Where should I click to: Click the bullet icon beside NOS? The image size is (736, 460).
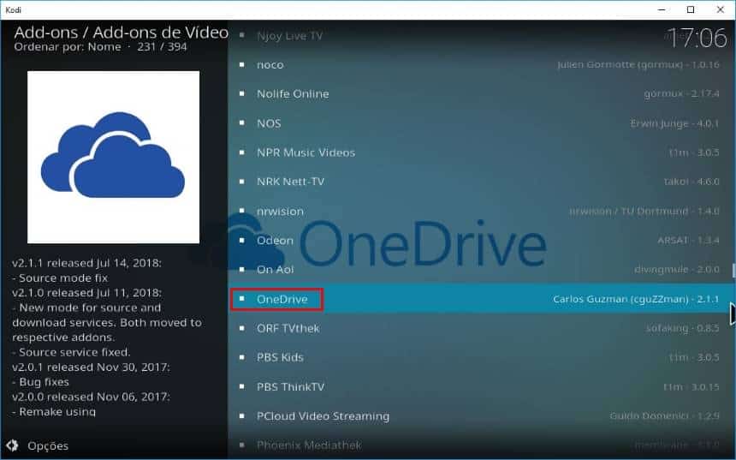coord(241,122)
